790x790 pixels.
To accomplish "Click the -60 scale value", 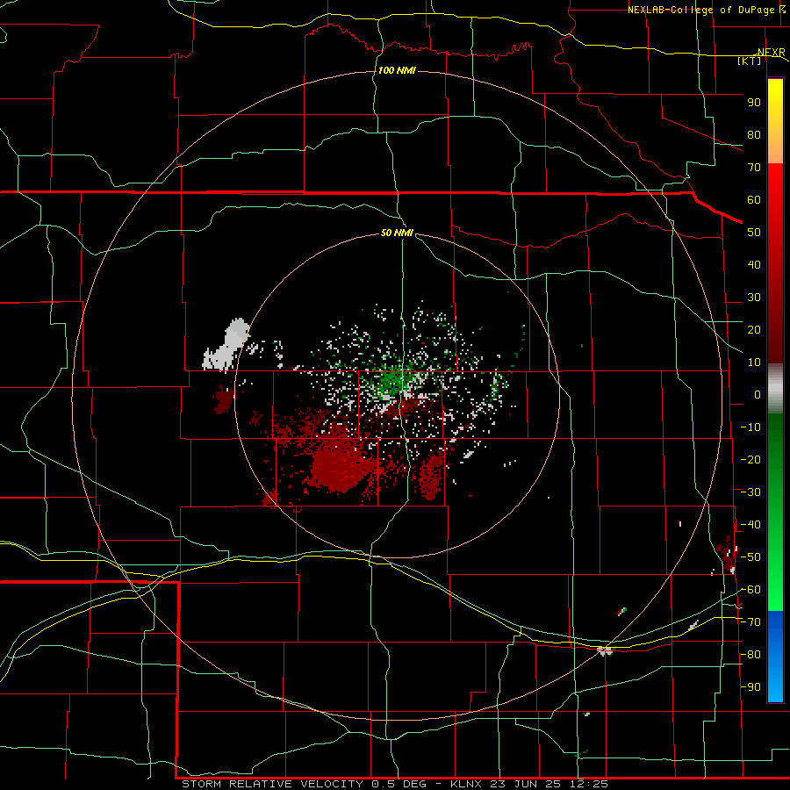I will click(x=750, y=590).
